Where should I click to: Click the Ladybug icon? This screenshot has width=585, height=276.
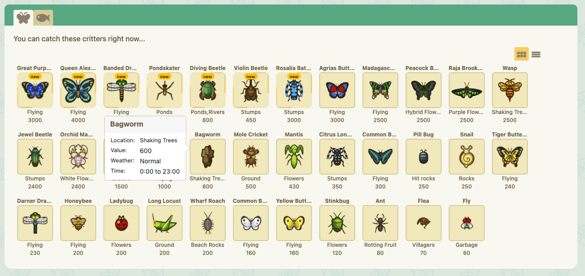click(x=121, y=223)
